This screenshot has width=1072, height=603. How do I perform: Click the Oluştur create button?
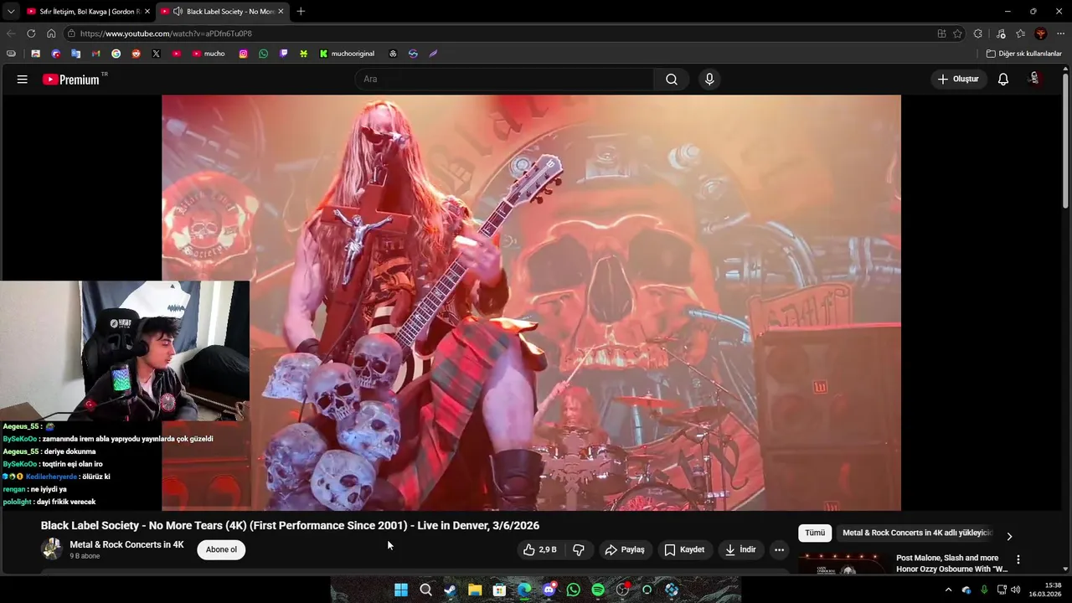pos(958,79)
